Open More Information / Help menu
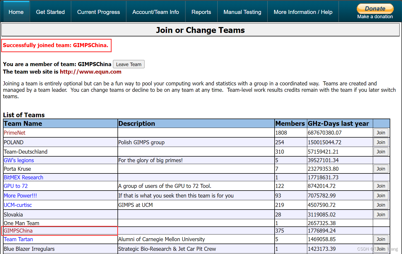 pyautogui.click(x=303, y=12)
